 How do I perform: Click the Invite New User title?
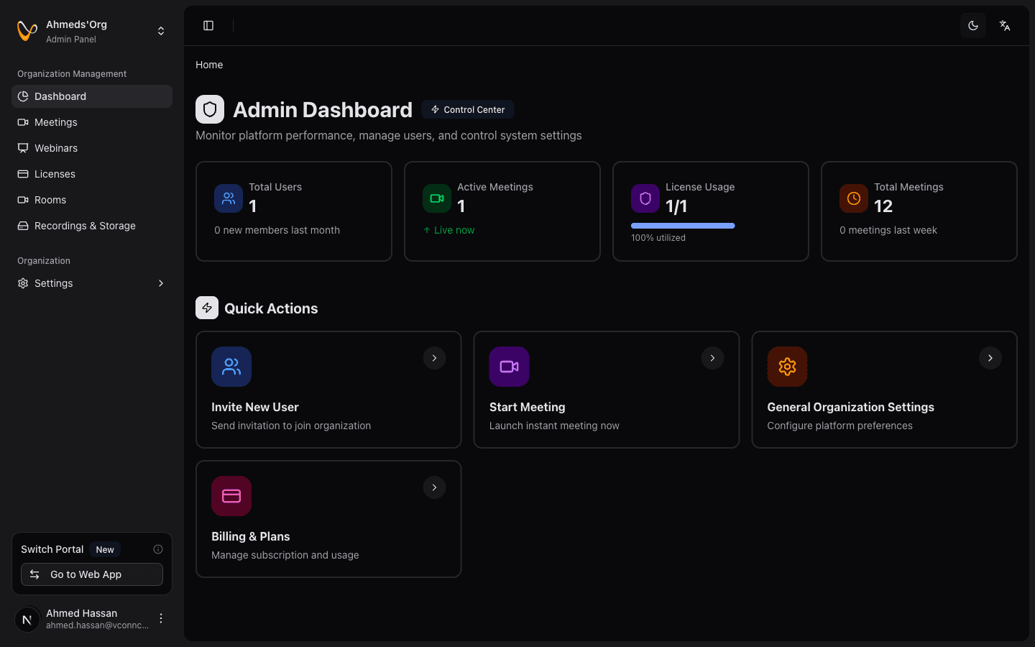pyautogui.click(x=255, y=407)
